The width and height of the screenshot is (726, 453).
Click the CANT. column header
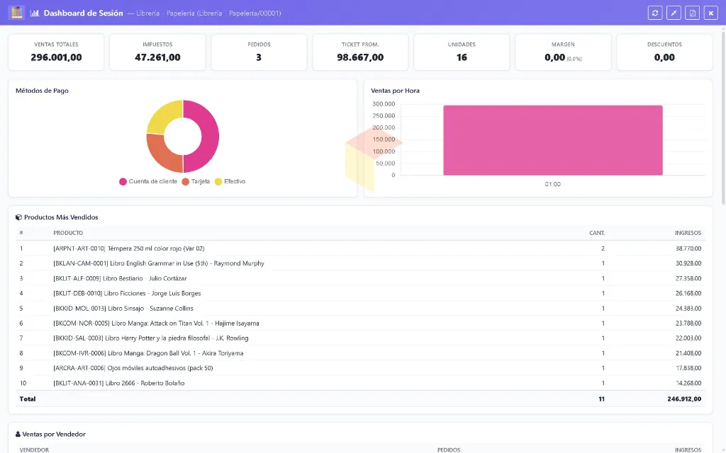(x=597, y=233)
